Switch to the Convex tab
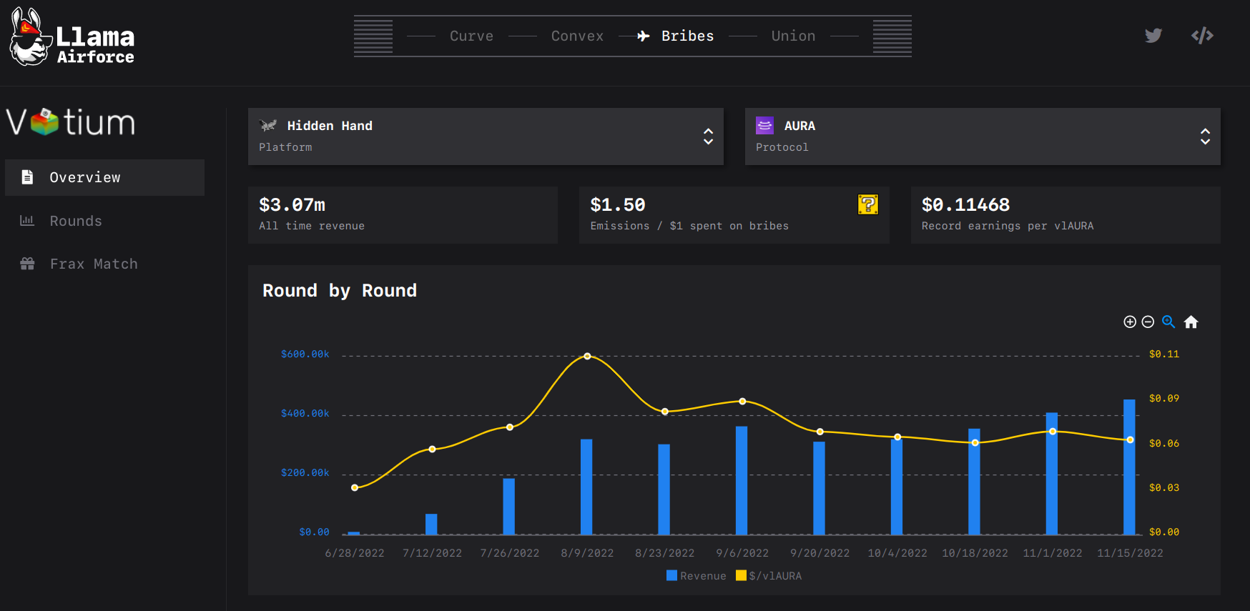 coord(577,36)
